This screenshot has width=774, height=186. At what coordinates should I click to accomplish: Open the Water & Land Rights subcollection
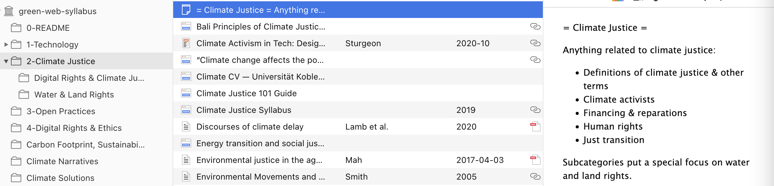[74, 95]
